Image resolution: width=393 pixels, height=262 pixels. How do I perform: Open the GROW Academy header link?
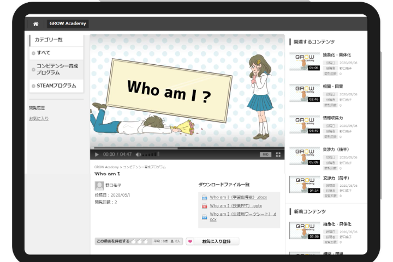pos(68,23)
